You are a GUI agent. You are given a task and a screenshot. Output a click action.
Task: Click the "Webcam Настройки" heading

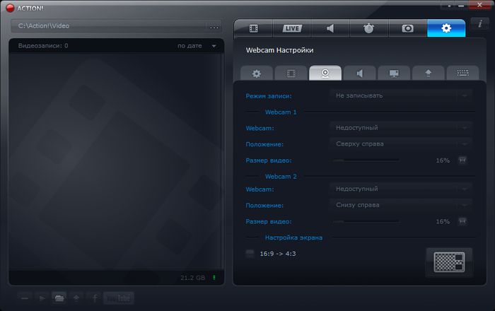point(280,50)
